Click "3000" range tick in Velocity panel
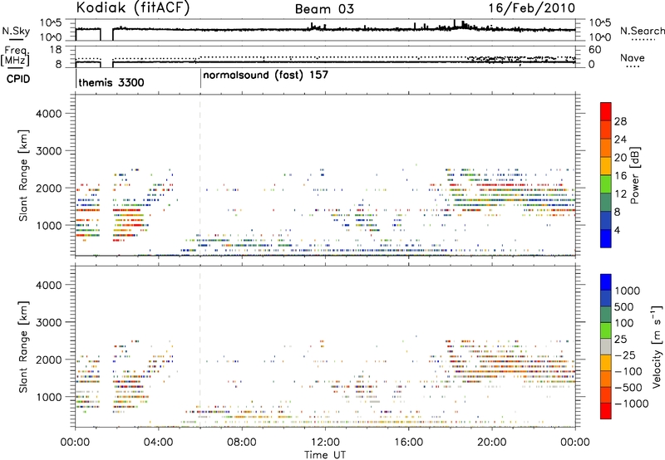 [48, 322]
